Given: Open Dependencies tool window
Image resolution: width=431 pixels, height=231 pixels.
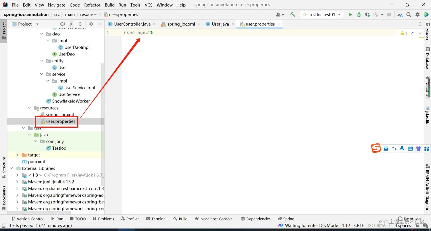Looking at the screenshot, I should 256,219.
